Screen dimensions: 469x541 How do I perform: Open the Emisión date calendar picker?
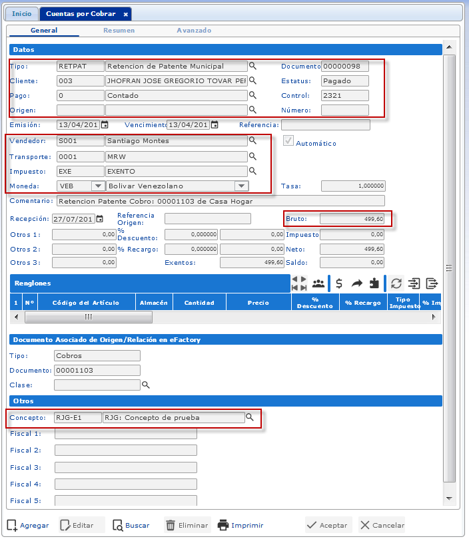pos(105,125)
